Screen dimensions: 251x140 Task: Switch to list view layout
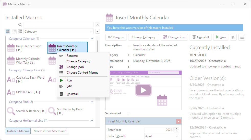point(14,32)
